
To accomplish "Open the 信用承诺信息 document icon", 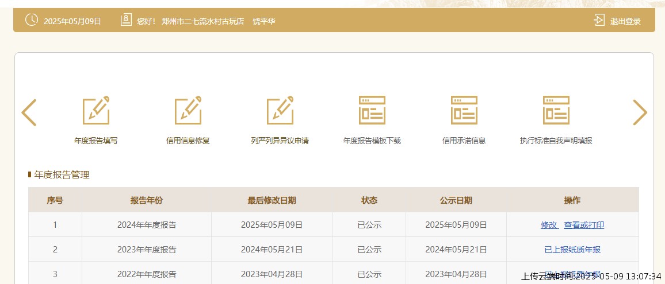I will click(x=464, y=110).
